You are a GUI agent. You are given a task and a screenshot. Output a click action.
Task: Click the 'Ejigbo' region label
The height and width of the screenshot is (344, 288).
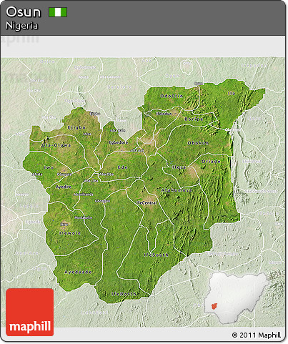(x=76, y=127)
